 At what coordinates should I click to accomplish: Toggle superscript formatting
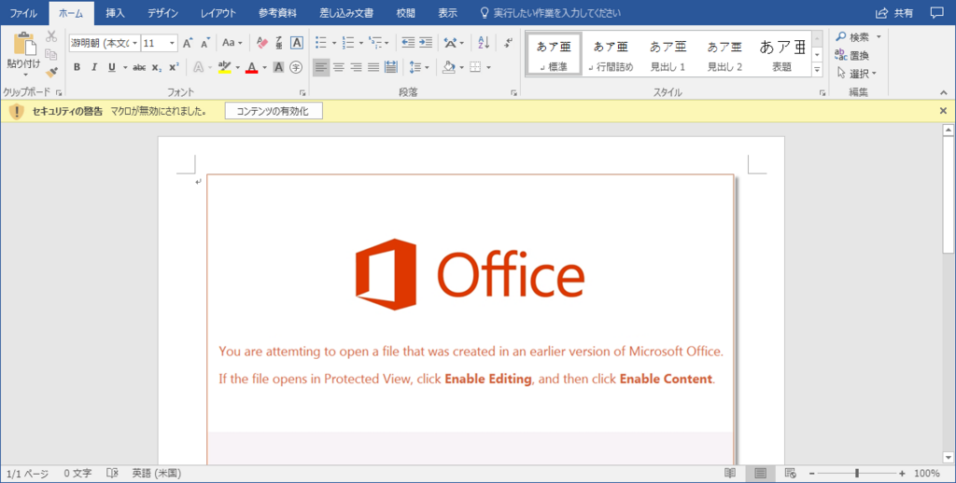click(174, 67)
